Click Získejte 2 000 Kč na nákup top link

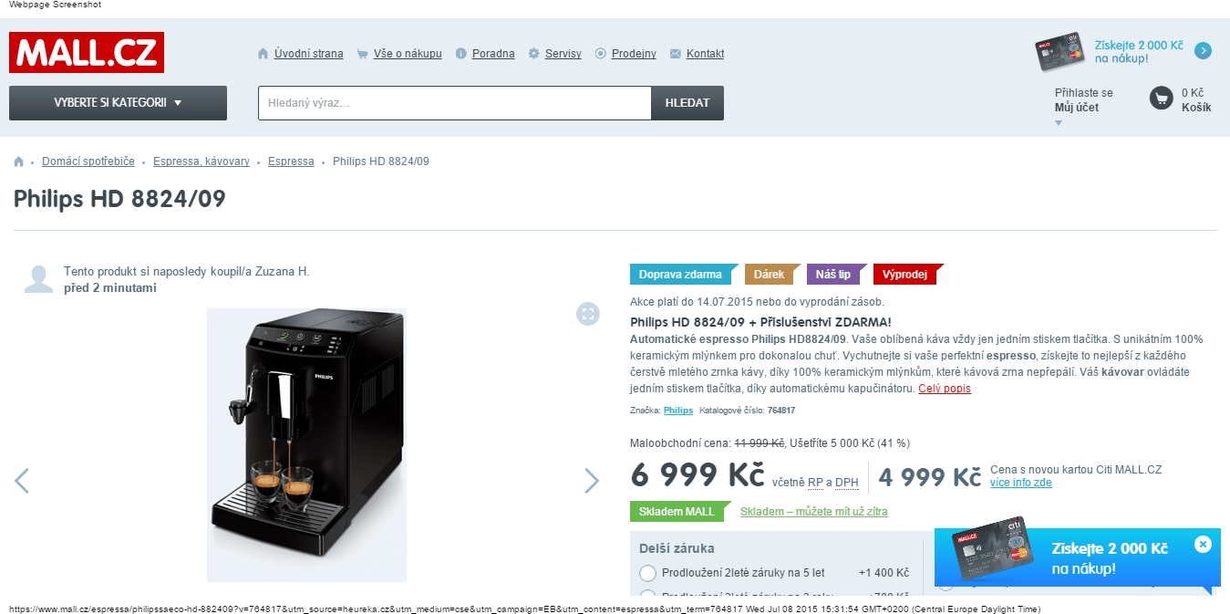(1139, 51)
